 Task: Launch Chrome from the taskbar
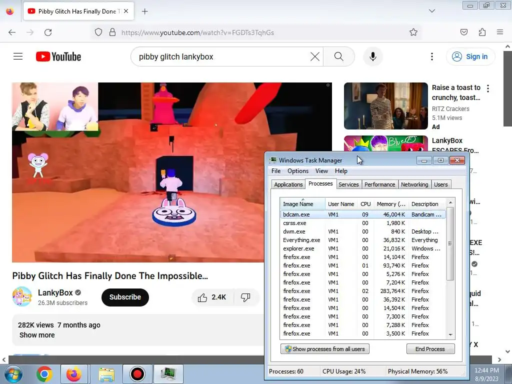(x=44, y=374)
